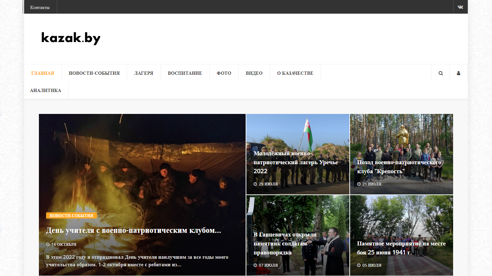
Task: Visit the О казачестве menu item
Action: 295,73
